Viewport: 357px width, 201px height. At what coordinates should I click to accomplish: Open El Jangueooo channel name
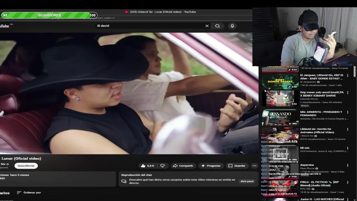[x=308, y=82]
